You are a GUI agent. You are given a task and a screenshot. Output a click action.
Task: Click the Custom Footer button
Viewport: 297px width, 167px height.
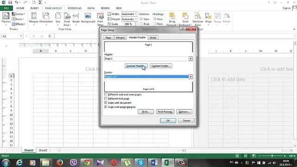(161, 66)
